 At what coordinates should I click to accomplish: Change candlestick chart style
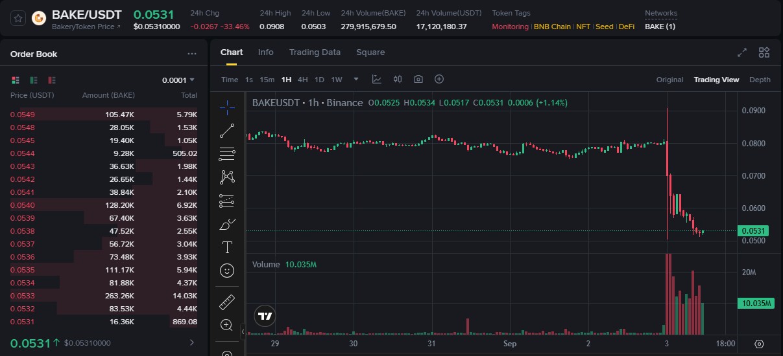tap(398, 79)
